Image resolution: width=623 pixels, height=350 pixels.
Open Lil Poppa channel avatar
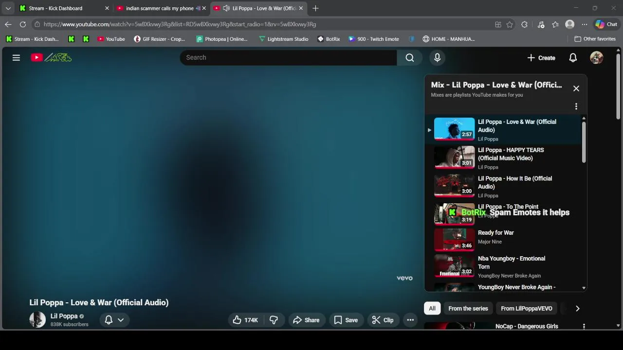click(37, 319)
